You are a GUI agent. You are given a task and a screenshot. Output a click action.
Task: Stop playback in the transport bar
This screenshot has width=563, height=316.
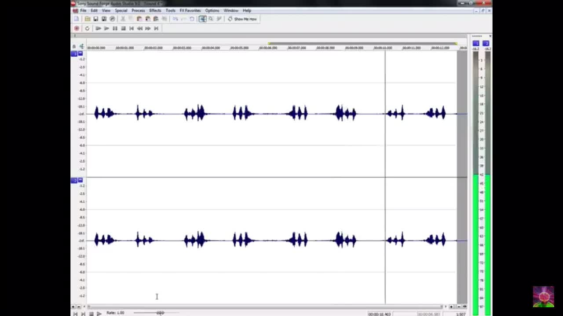tap(123, 28)
